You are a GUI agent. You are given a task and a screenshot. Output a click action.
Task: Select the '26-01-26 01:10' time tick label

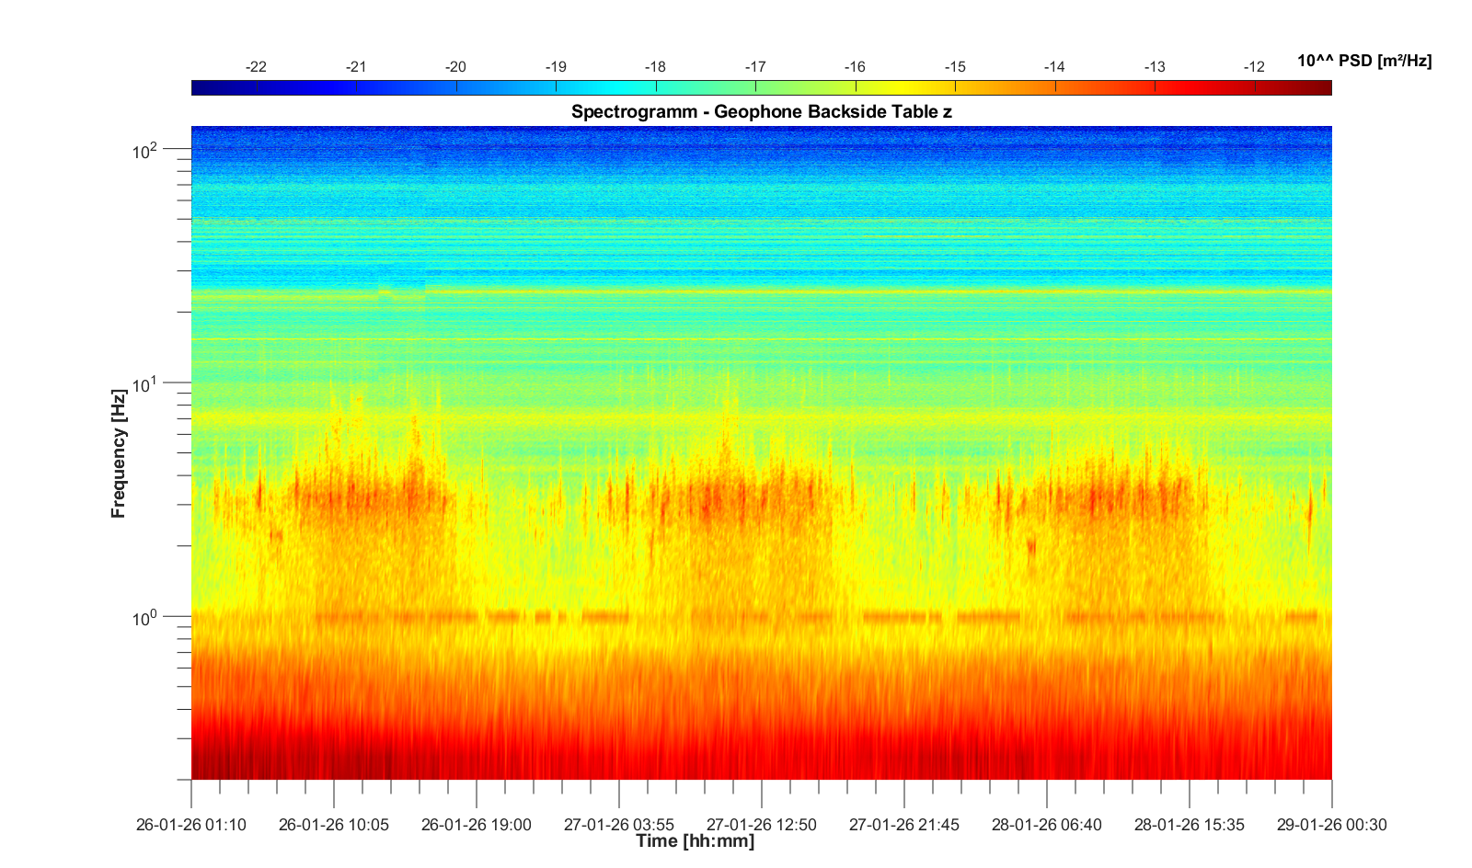(x=191, y=825)
